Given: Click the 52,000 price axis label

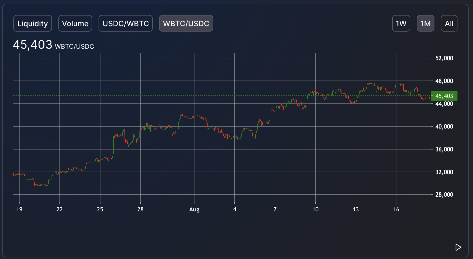Looking at the screenshot, I should pyautogui.click(x=444, y=58).
